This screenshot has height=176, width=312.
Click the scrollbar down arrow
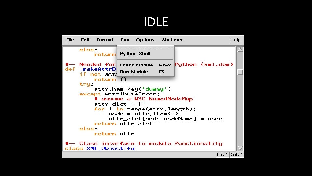click(240, 148)
